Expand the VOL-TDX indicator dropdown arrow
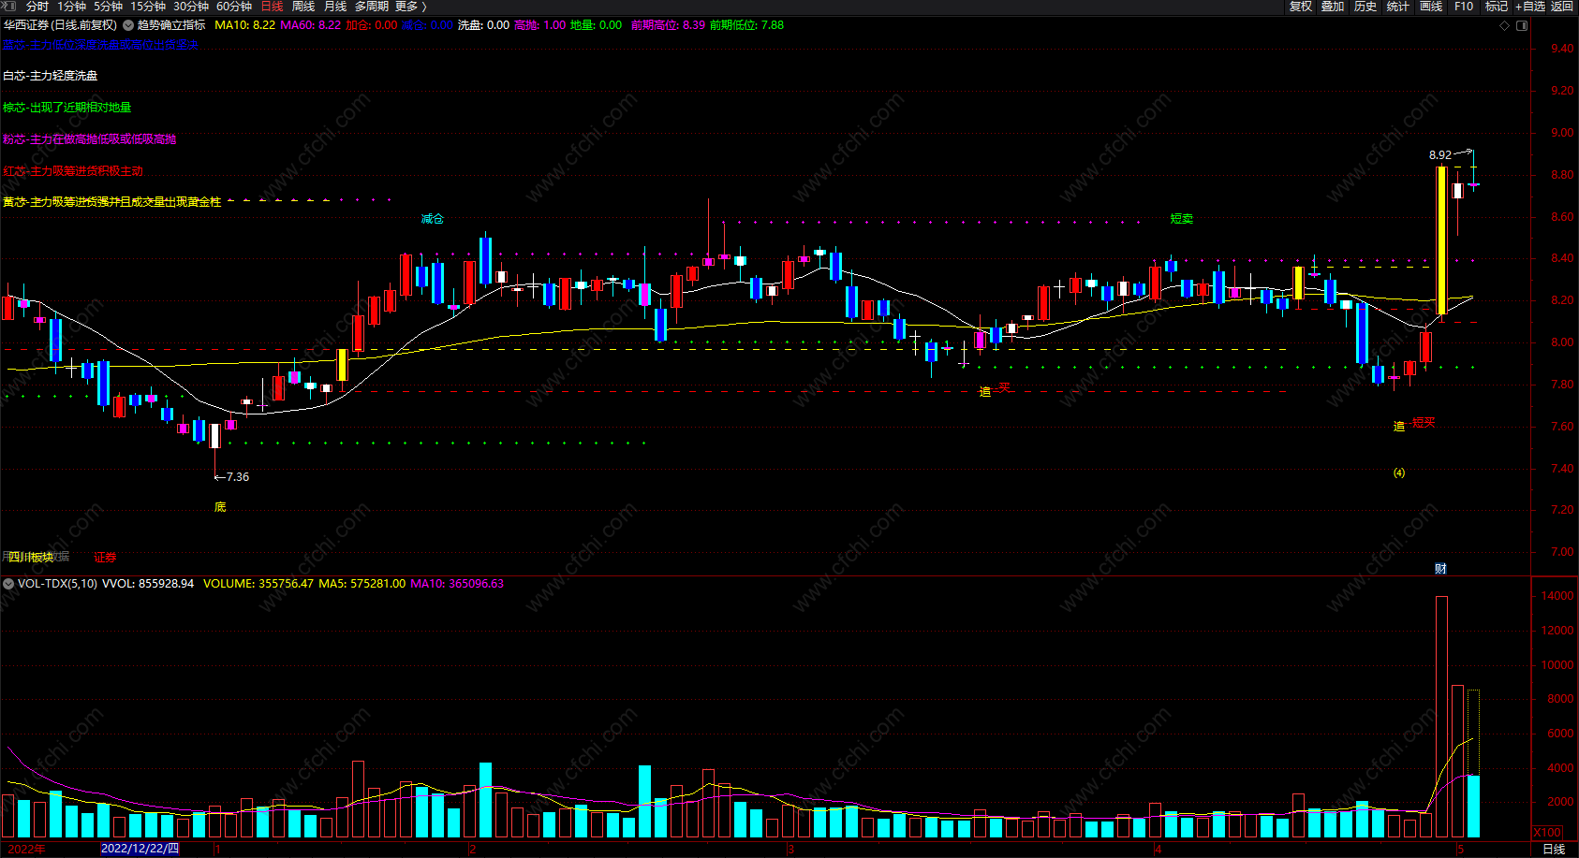The height and width of the screenshot is (858, 1579). point(8,583)
